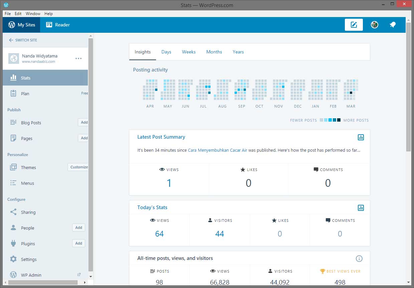414x288 pixels.
Task: Click the site globe icon for nandaabiz.com
Action: pyautogui.click(x=14, y=58)
